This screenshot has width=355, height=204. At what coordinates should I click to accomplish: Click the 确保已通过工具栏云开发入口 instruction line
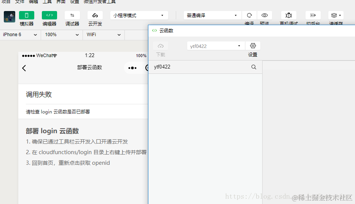click(x=77, y=142)
